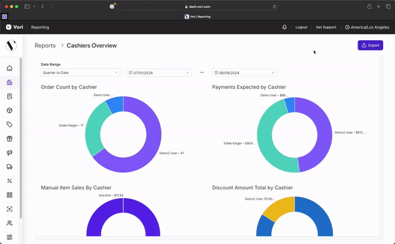
Task: Click blue Demo User segment in Order Count chart
Action: [116, 104]
